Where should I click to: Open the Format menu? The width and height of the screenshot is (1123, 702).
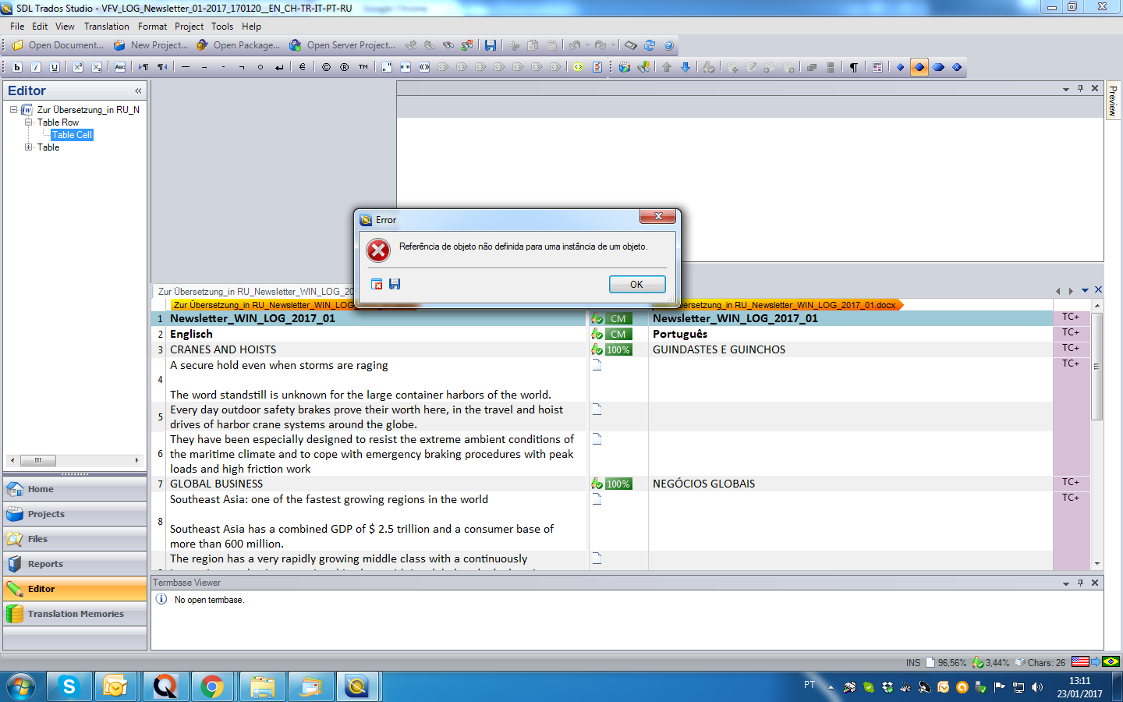tap(153, 26)
